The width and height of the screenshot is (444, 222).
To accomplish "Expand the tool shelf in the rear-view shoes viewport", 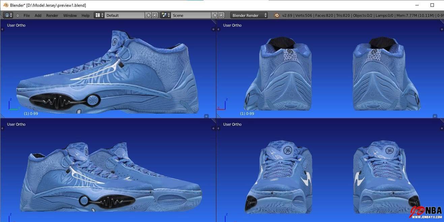I will pyautogui.click(x=218, y=29).
